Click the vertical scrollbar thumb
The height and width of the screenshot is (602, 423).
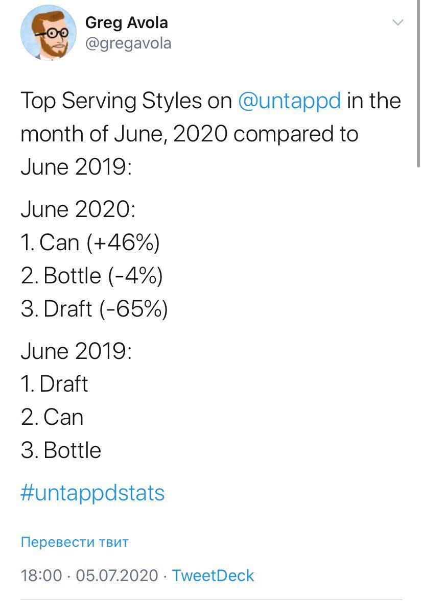(418, 84)
